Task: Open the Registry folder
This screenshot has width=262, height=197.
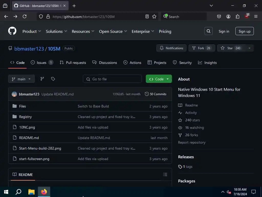Action: pos(25,117)
